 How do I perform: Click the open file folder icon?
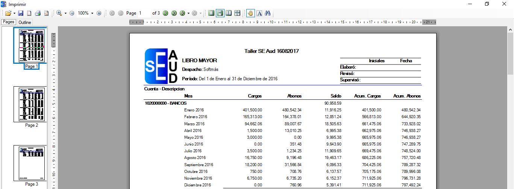pyautogui.click(x=8, y=13)
